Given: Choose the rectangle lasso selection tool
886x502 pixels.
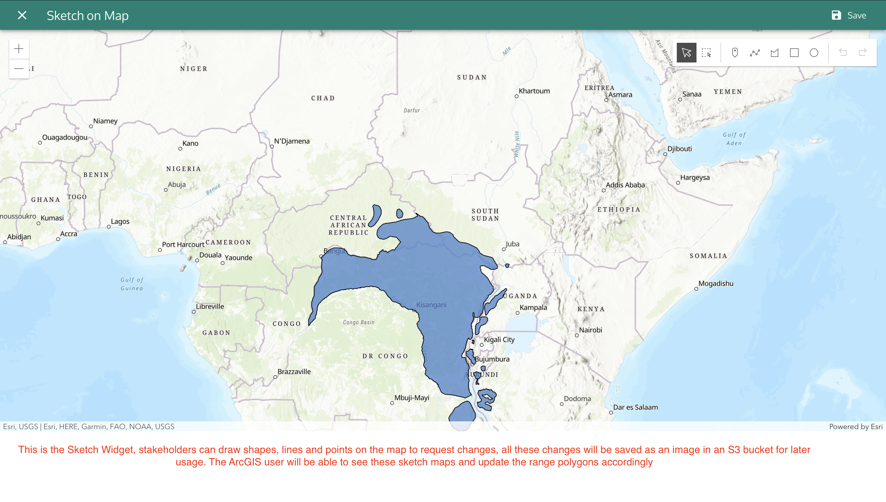Looking at the screenshot, I should (x=706, y=53).
